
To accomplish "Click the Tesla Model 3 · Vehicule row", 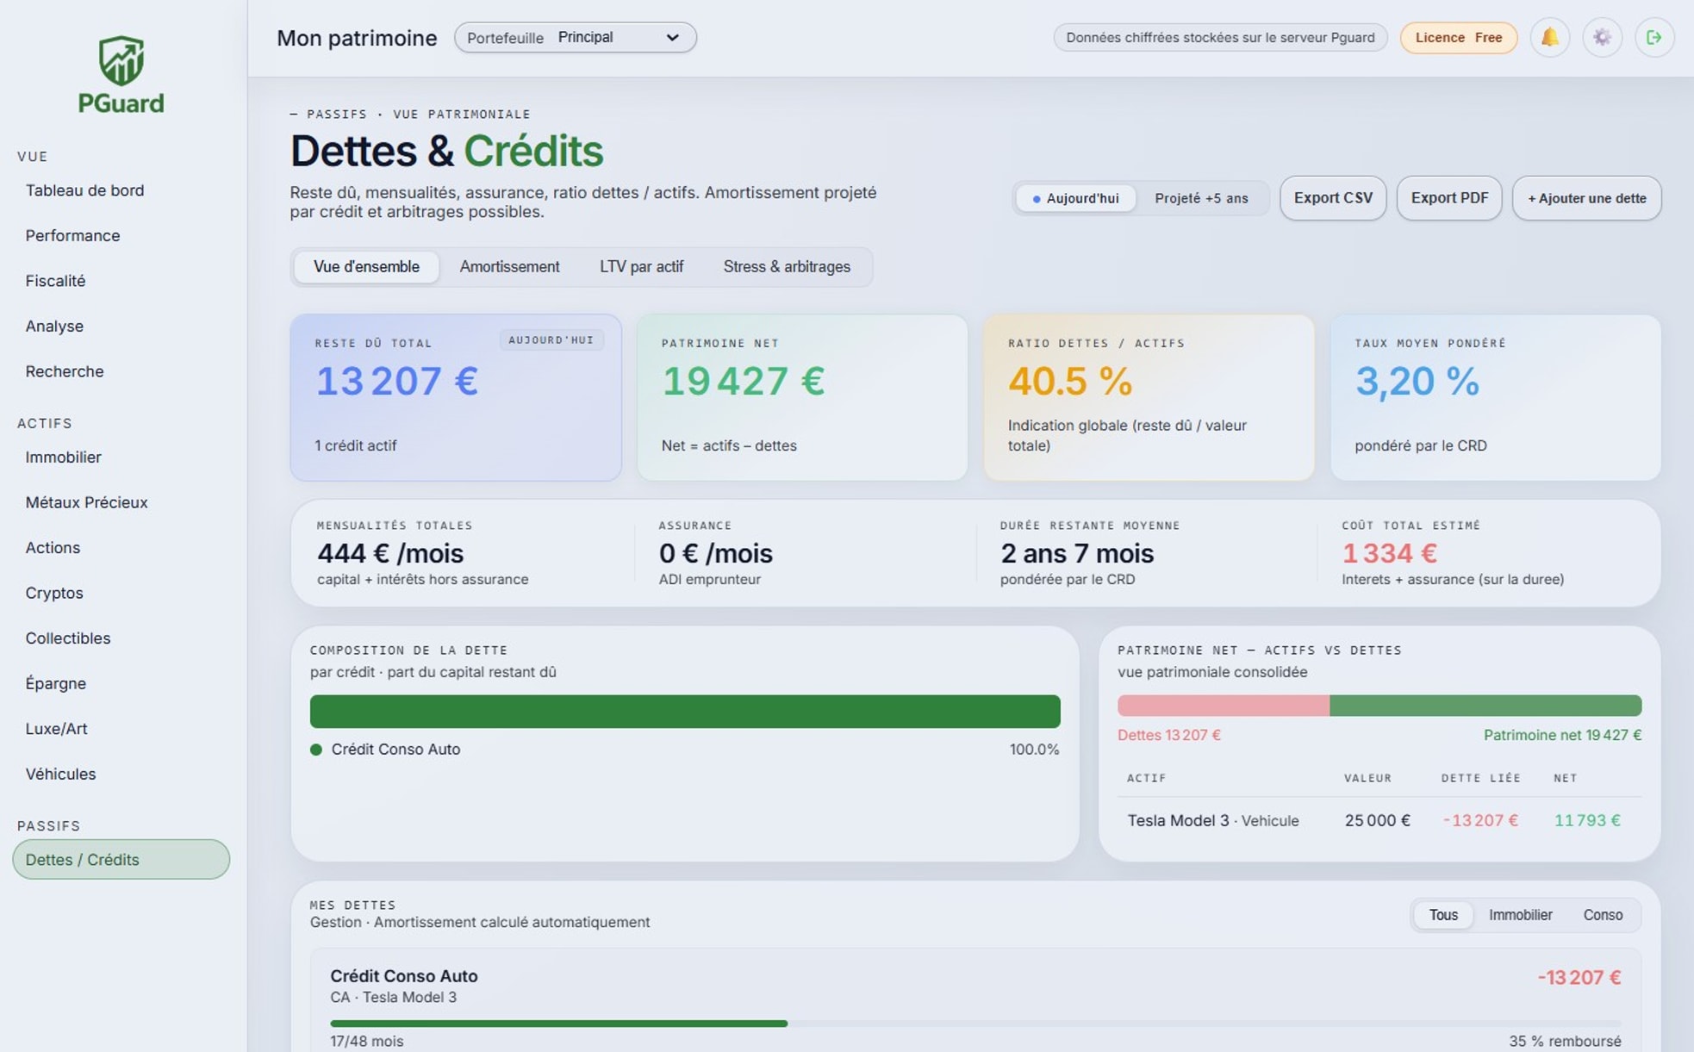I will 1379,821.
